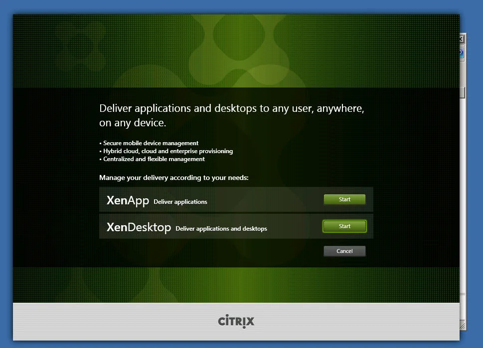Screen dimensions: 483x348
Task: Click the blue help icon behind installer
Action: (x=462, y=53)
